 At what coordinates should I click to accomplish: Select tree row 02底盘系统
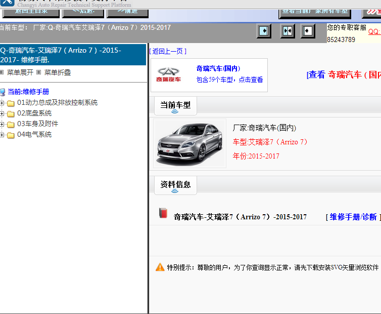point(34,113)
